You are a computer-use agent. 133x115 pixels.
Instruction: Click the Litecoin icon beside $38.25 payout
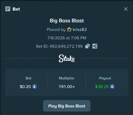(112, 86)
